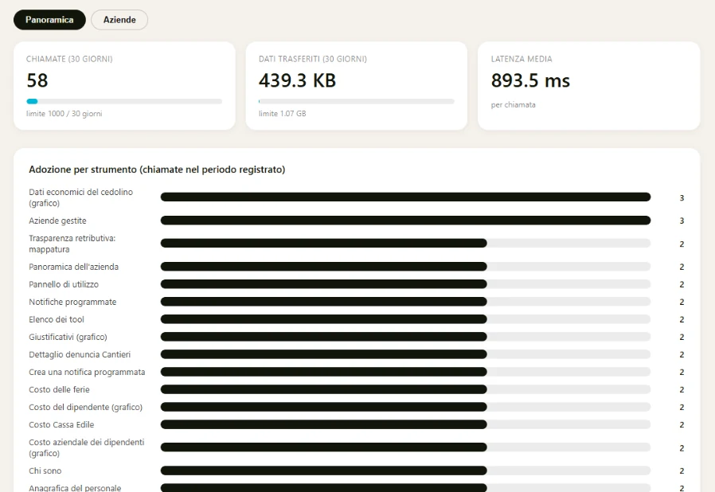Click the 'Costo Cassa Edile' label
The width and height of the screenshot is (715, 492).
click(61, 425)
